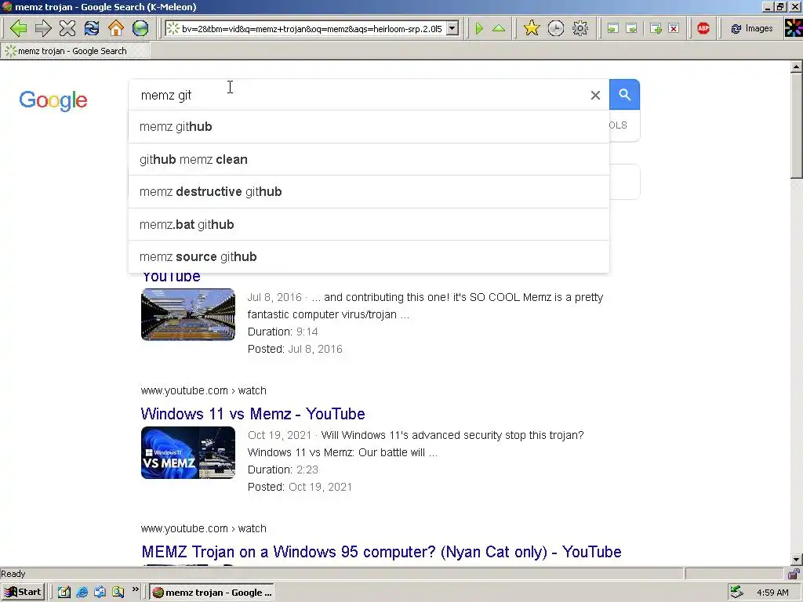Launch Internet Explorer from quick launch
Viewport: 803px width, 602px height.
(x=82, y=593)
